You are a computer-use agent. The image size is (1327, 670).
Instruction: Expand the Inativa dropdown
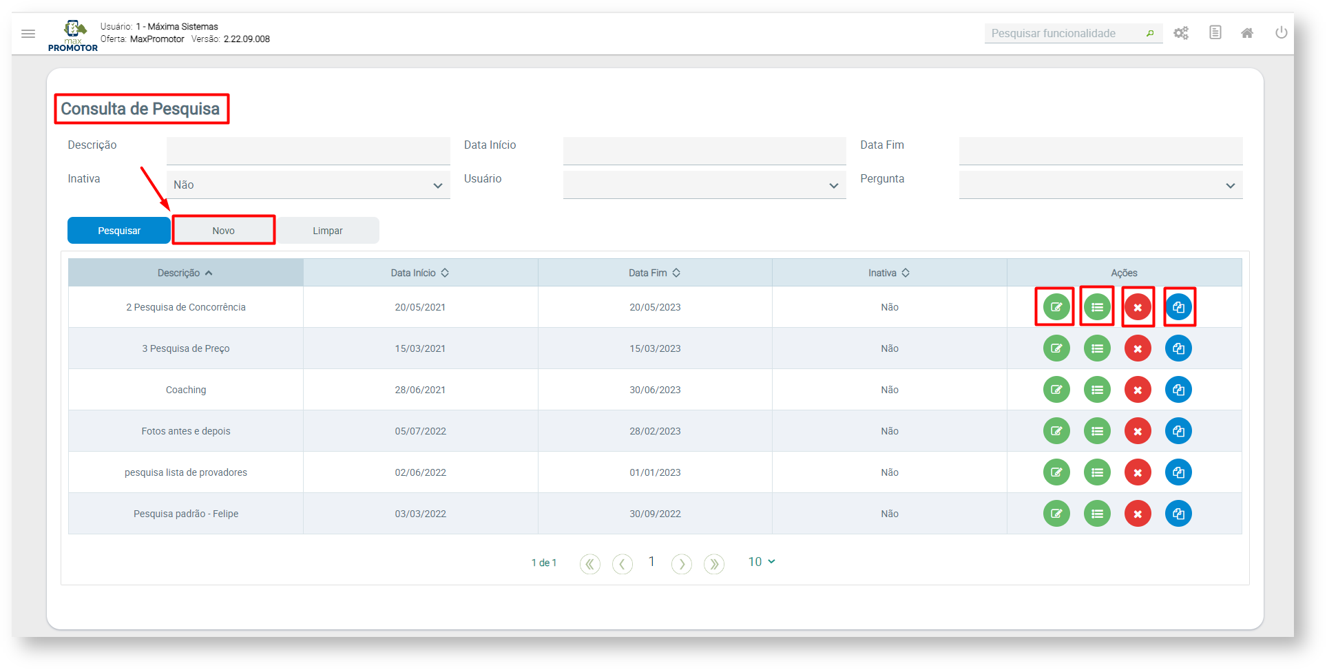point(308,185)
